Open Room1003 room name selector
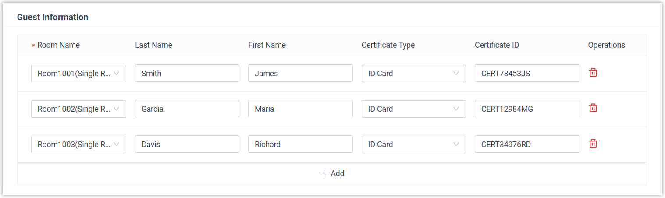 [x=78, y=145]
